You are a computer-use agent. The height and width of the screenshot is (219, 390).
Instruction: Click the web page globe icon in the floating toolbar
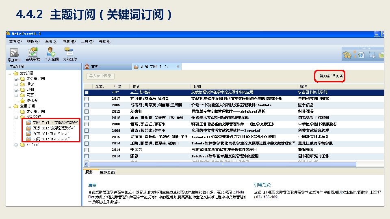pos(361,55)
